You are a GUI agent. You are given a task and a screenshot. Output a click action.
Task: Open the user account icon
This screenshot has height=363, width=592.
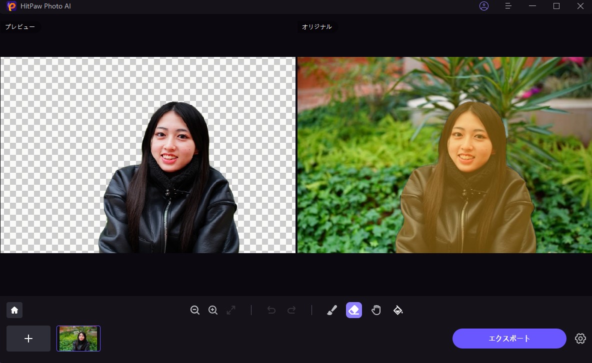pyautogui.click(x=483, y=6)
